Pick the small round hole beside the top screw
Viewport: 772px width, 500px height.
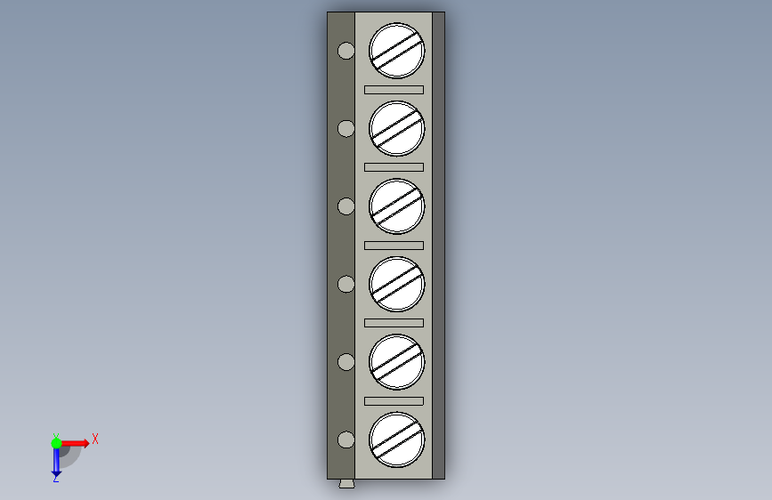346,51
